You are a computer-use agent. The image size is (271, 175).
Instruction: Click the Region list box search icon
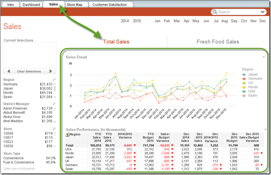pyautogui.click(x=54, y=79)
